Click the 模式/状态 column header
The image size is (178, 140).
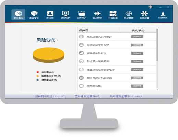[x=138, y=30]
